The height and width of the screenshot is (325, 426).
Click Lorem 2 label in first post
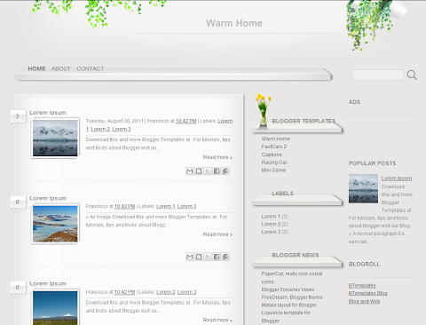click(x=100, y=130)
